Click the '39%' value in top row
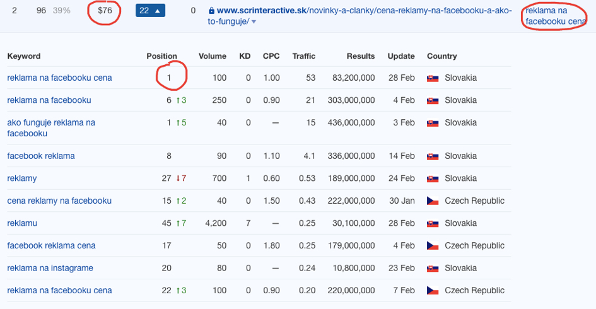This screenshot has width=596, height=309. coord(62,11)
